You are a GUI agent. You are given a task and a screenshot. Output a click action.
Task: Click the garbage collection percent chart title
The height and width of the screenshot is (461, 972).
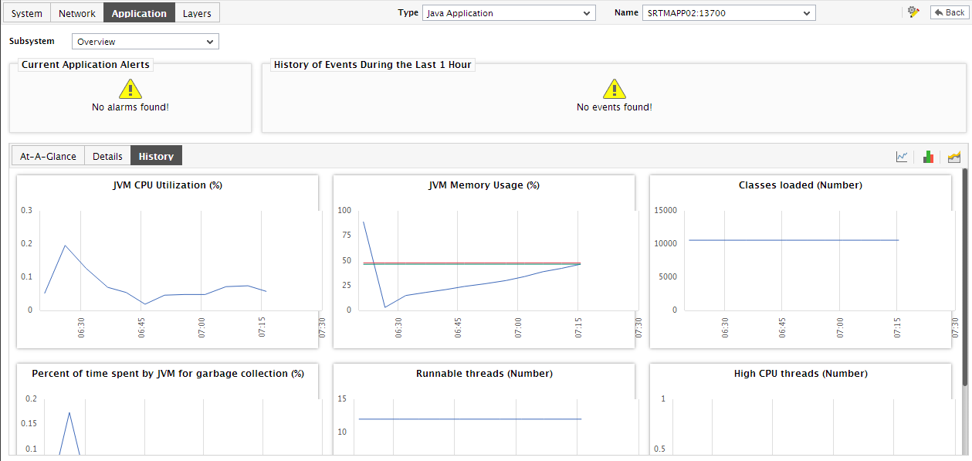click(168, 374)
